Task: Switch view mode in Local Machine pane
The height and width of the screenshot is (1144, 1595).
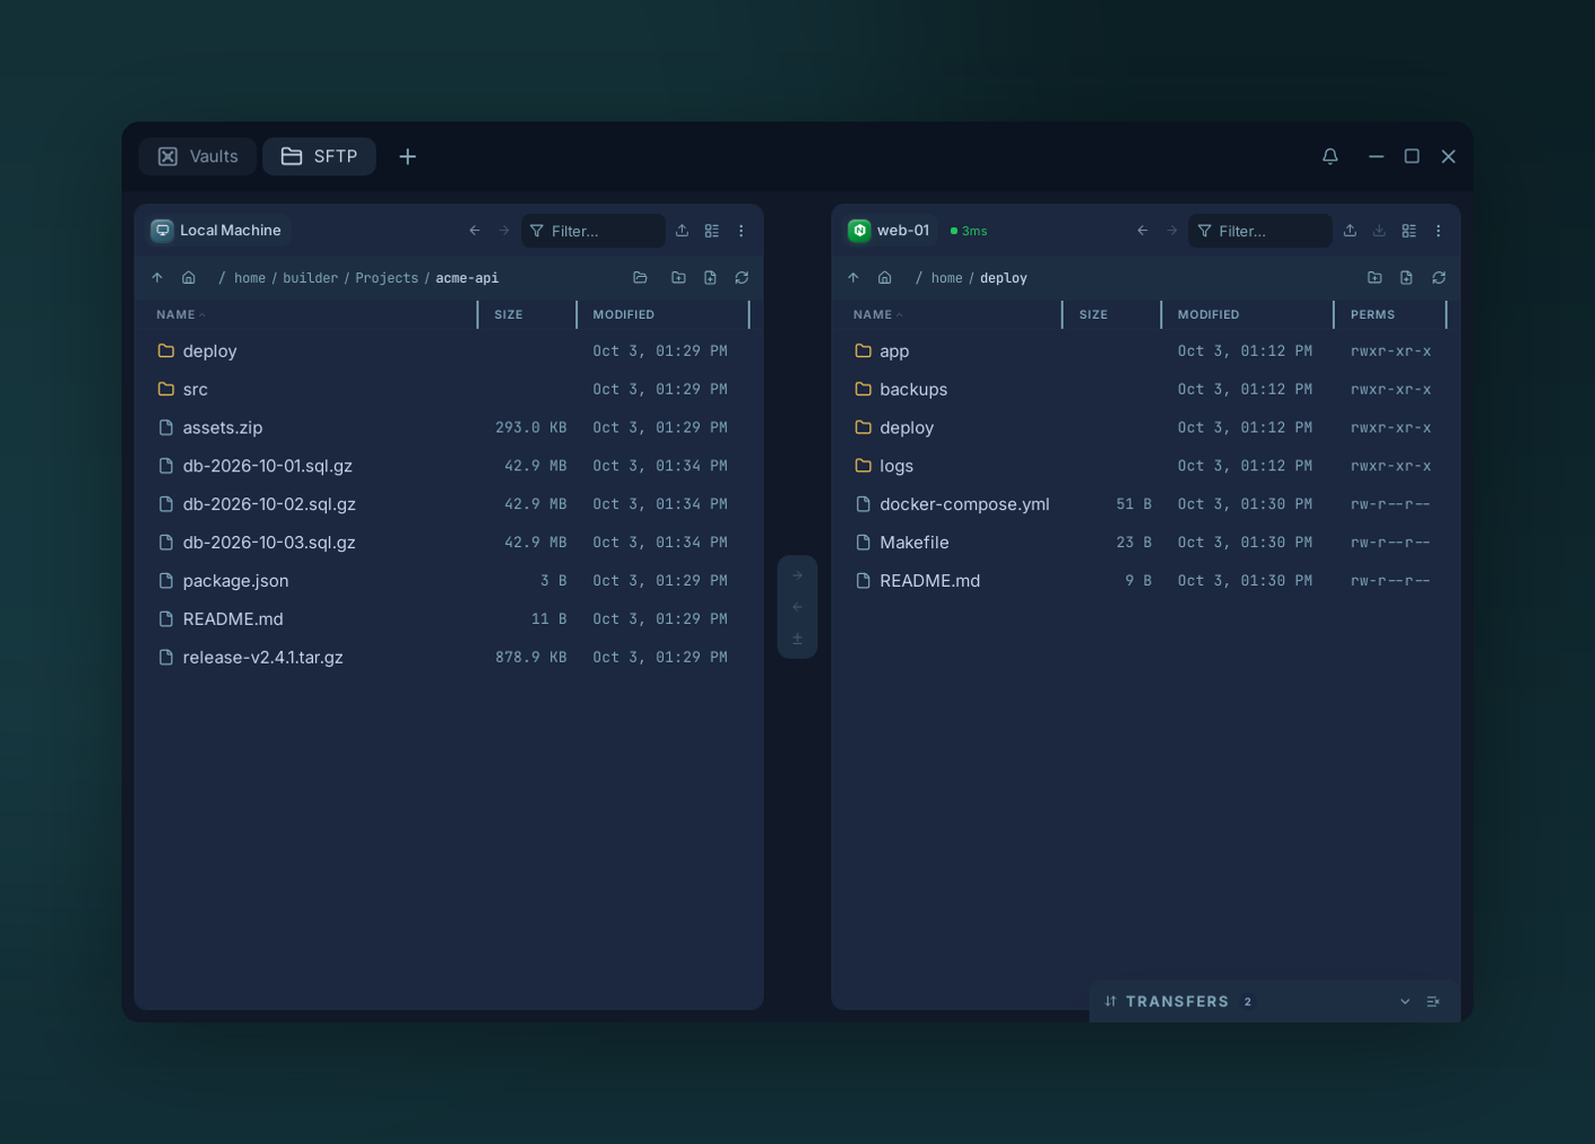Action: [x=712, y=230]
